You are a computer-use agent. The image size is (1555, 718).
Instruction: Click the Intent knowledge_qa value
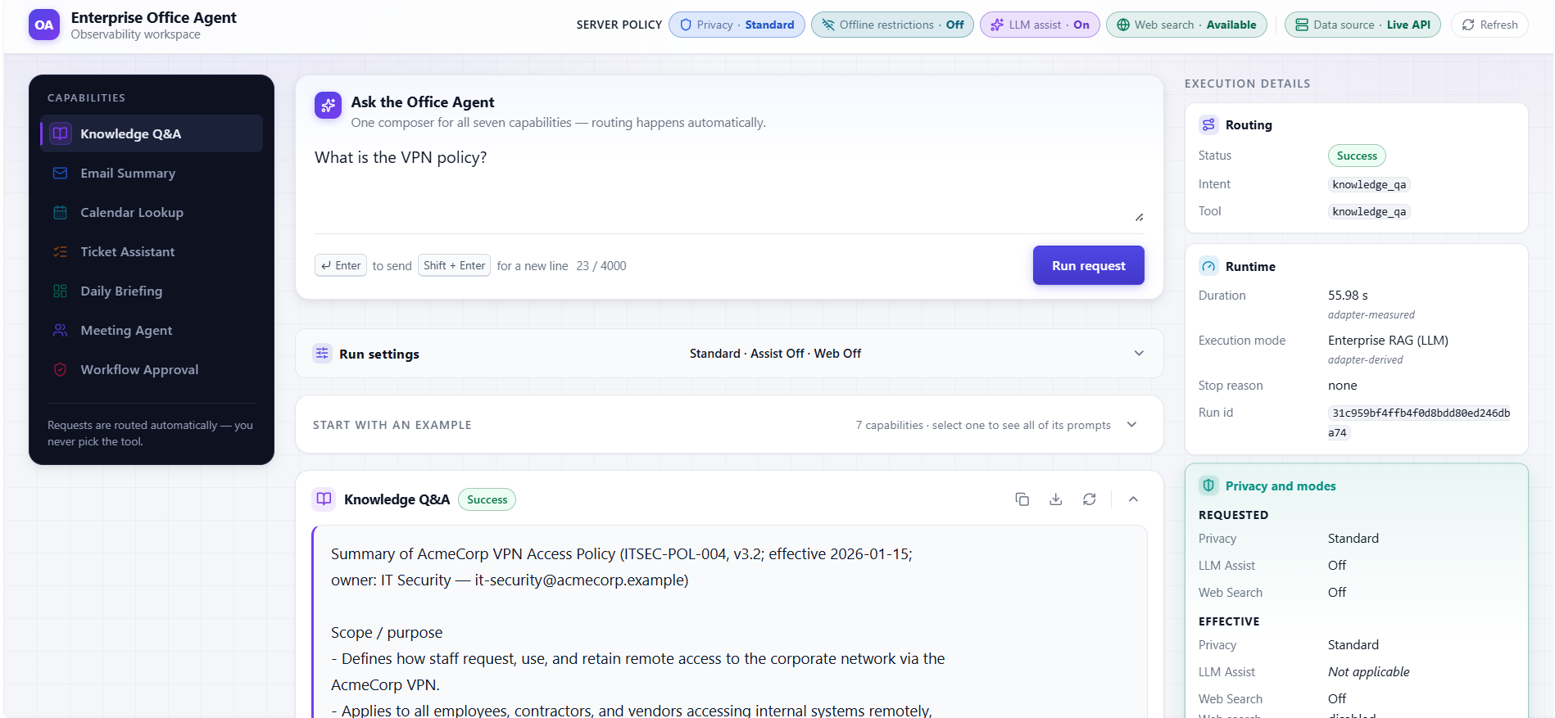(x=1369, y=184)
